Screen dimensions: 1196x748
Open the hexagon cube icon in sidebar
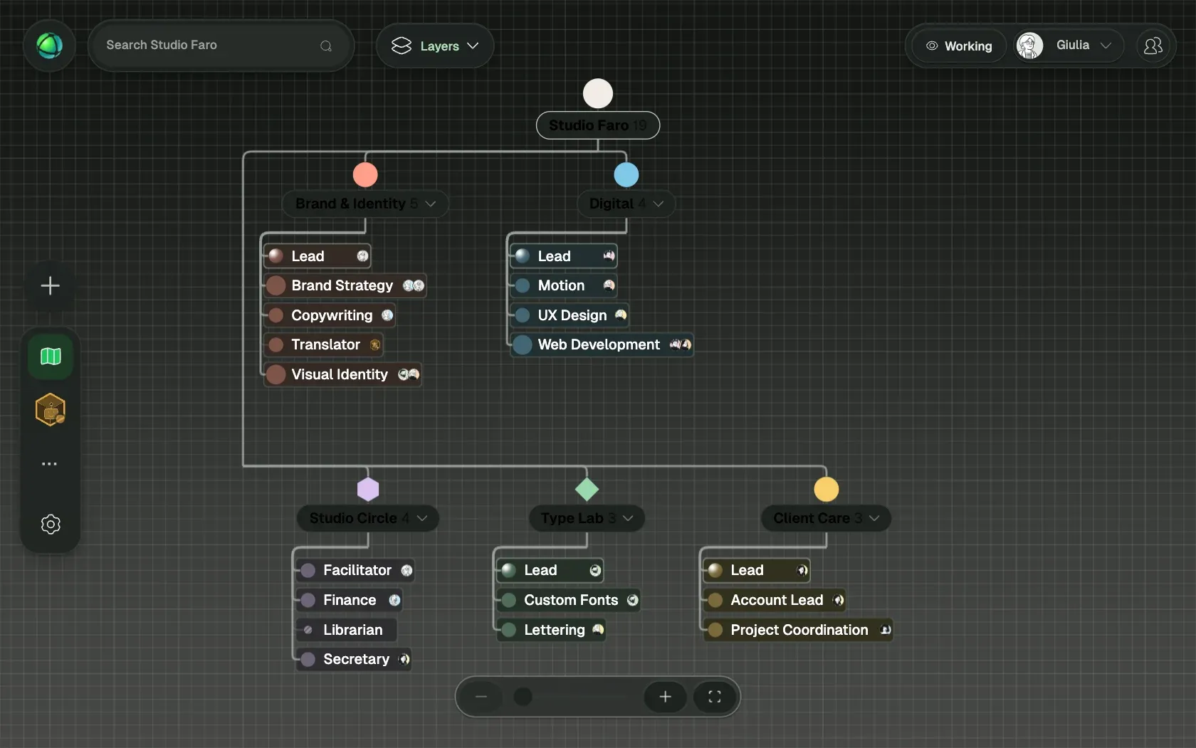[51, 410]
